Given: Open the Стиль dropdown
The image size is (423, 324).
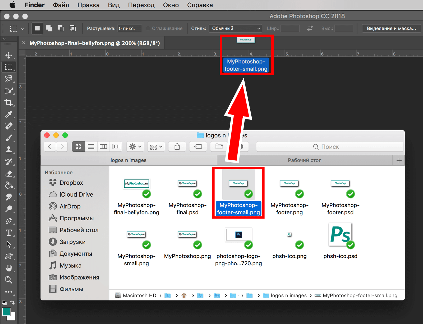Looking at the screenshot, I should pyautogui.click(x=235, y=28).
